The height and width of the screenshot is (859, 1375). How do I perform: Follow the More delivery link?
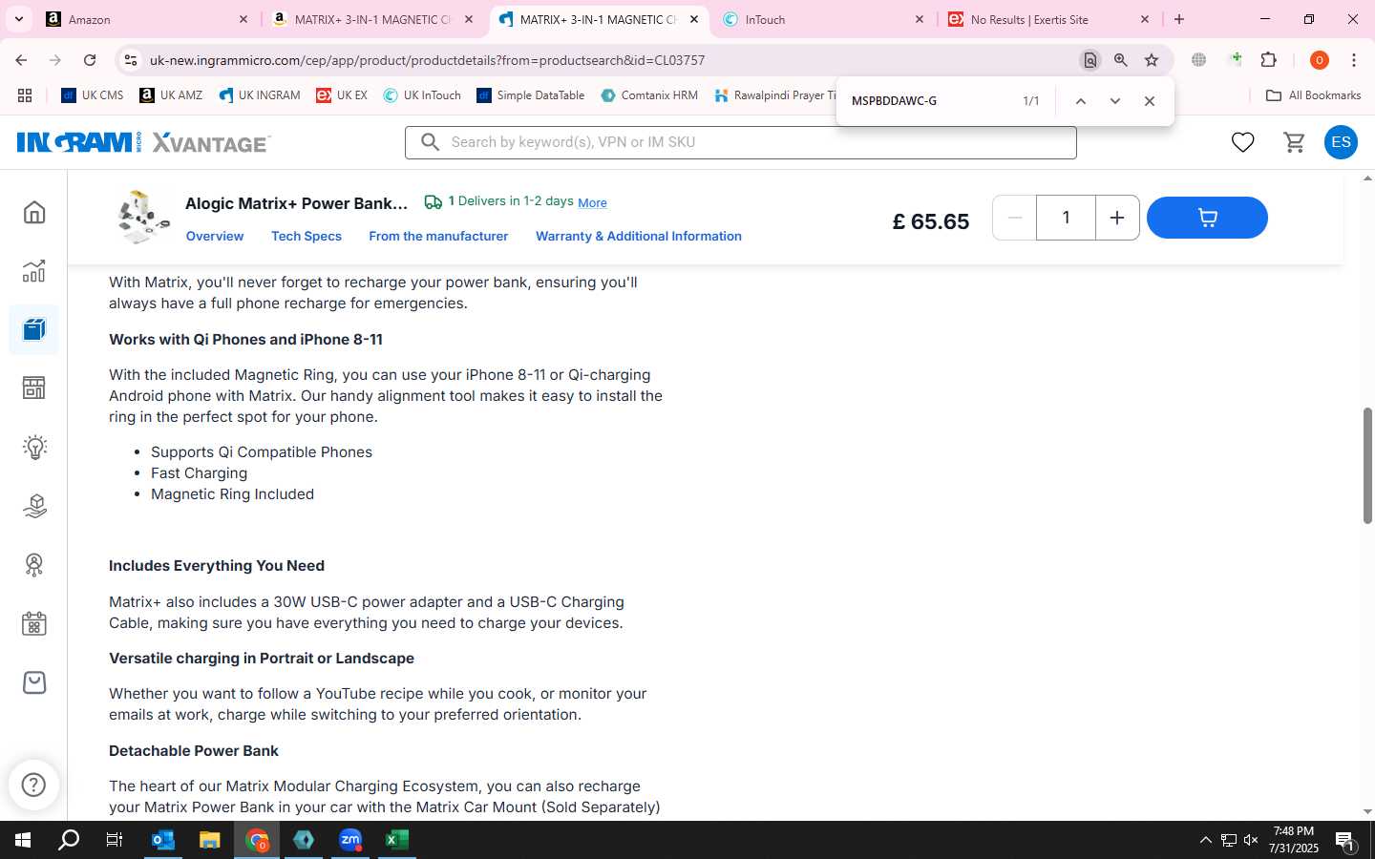tap(592, 202)
